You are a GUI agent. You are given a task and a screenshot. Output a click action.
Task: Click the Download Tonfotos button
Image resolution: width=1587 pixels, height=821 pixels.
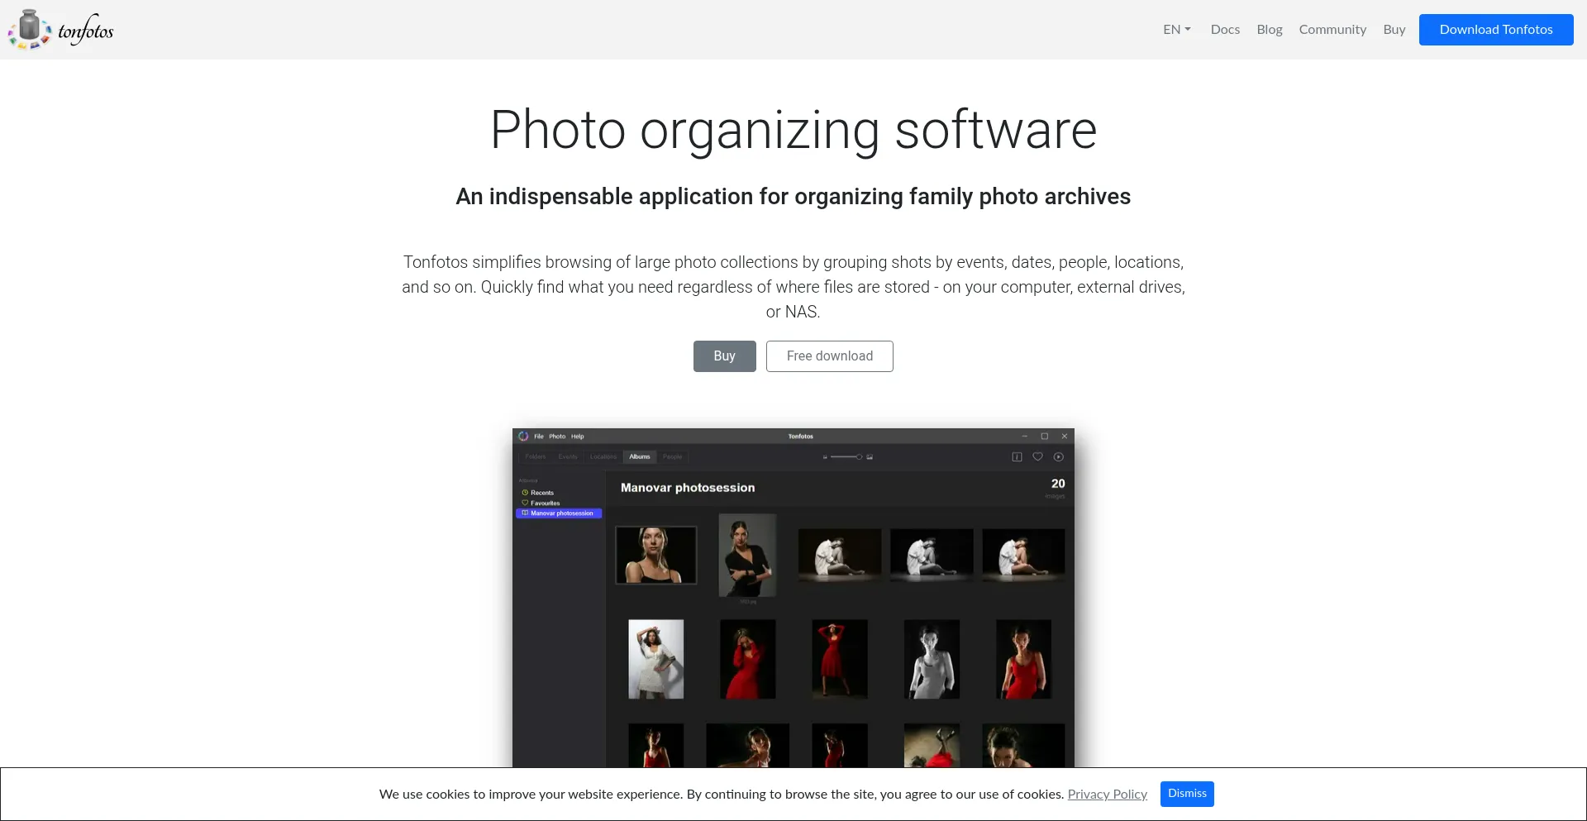coord(1496,30)
